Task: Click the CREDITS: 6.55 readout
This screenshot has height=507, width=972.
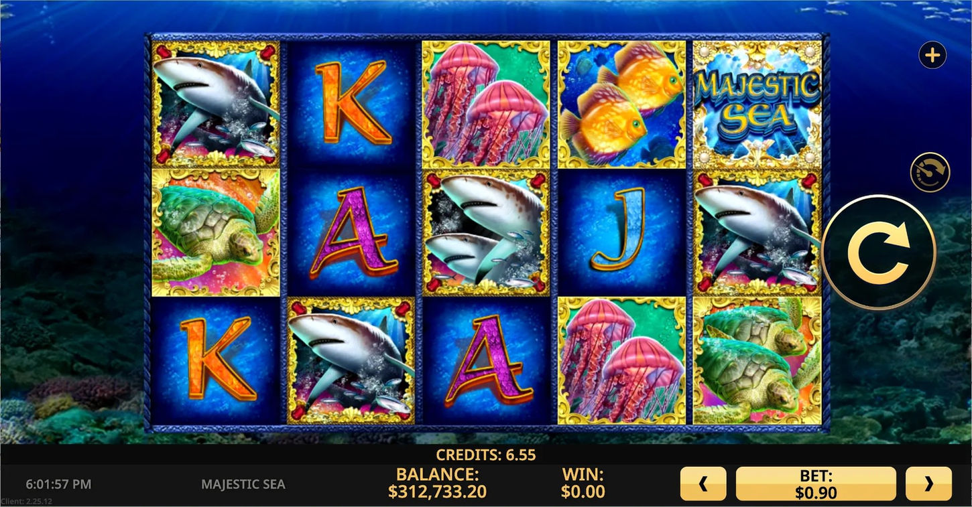Action: coord(486,455)
